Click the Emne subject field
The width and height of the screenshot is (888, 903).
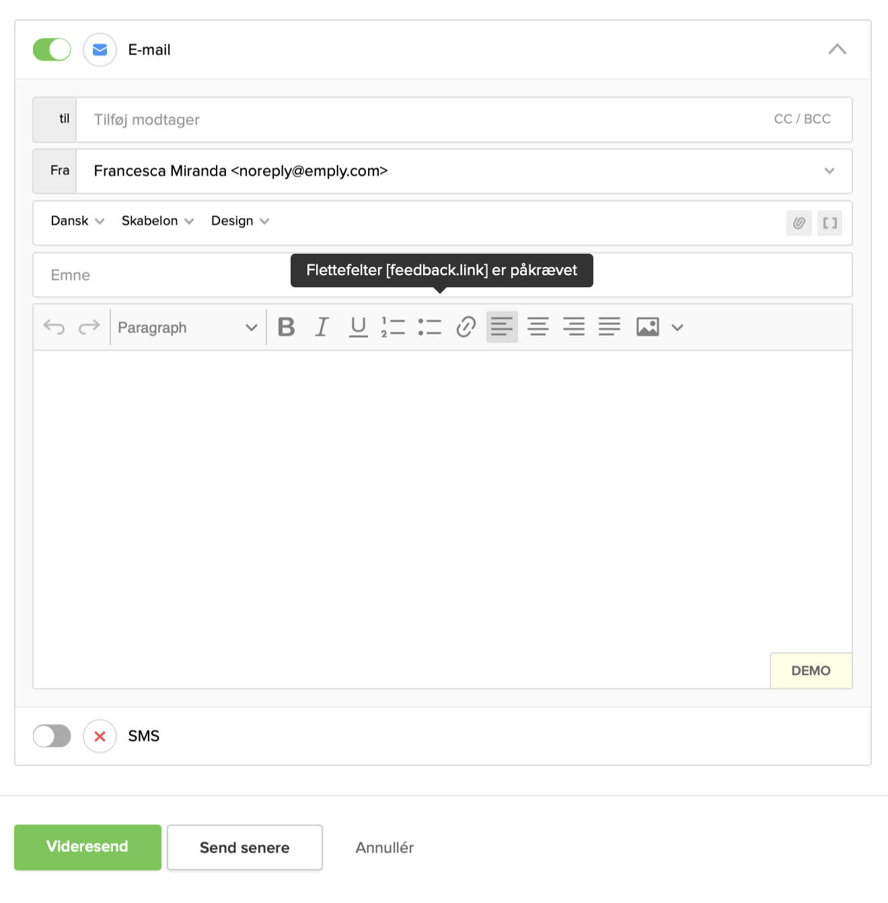(161, 275)
